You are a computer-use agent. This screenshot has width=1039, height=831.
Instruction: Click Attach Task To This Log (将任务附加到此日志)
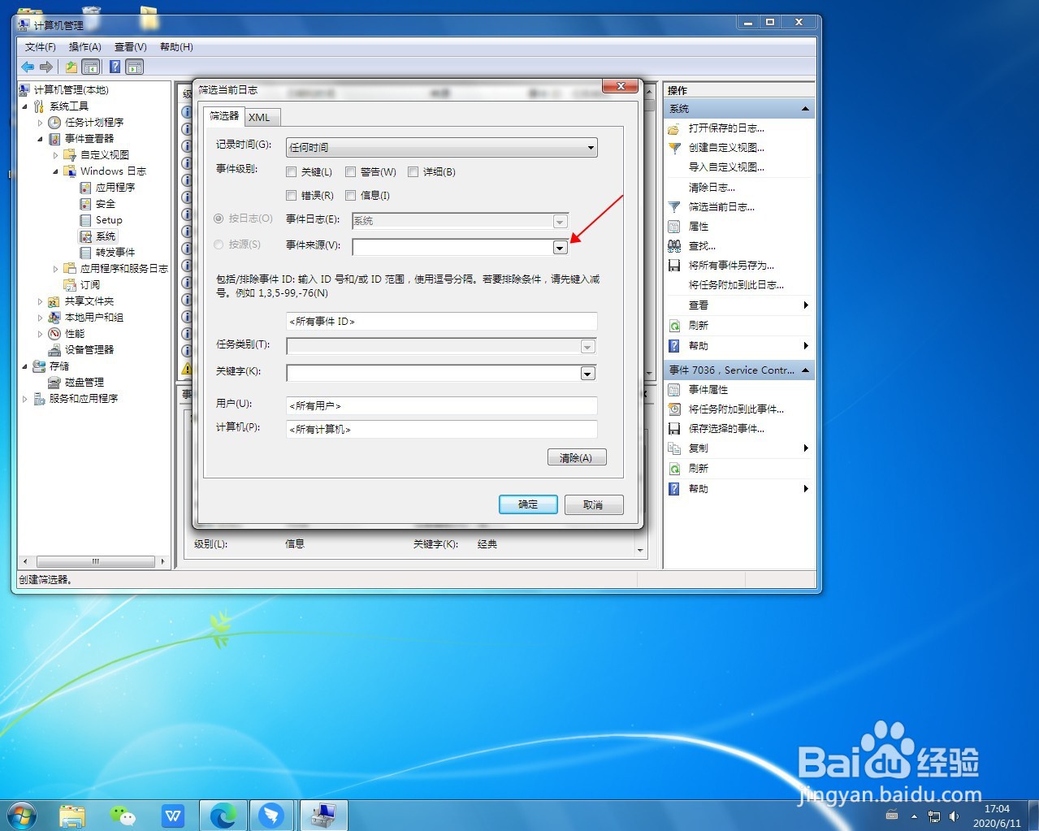(x=737, y=285)
